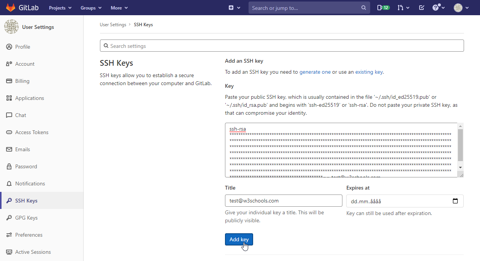Open the Groups dropdown menu
480x261 pixels.
(x=91, y=8)
